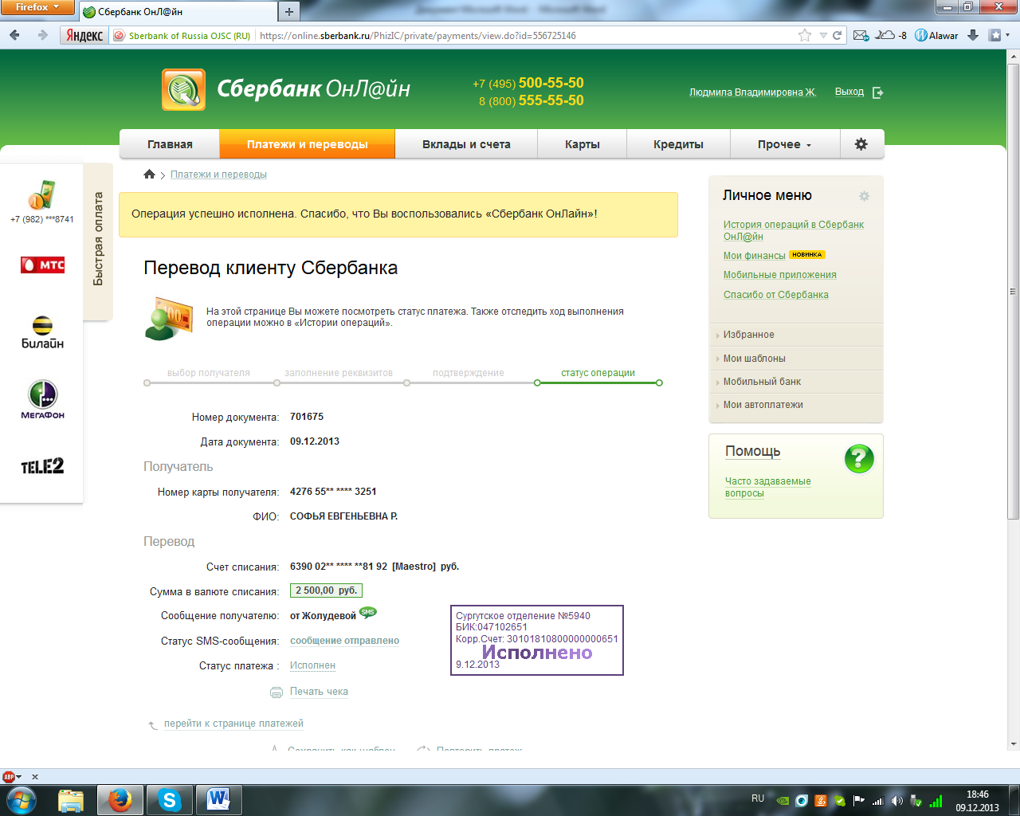The image size is (1020, 816).
Task: Click the green question mark help icon
Action: click(859, 459)
